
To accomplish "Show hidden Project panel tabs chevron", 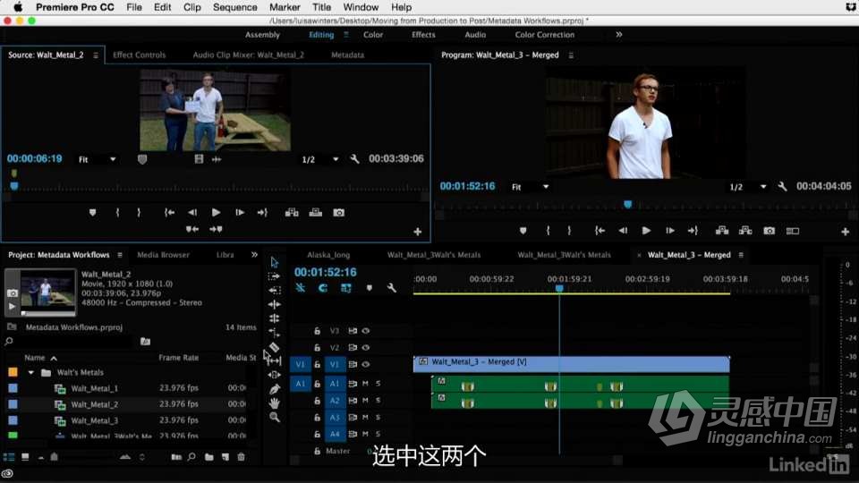I will (254, 255).
